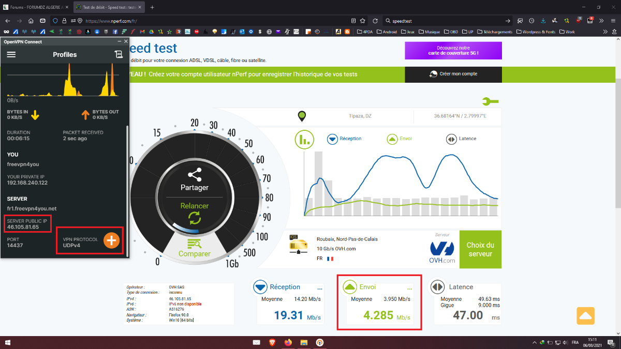Click the Créer mon compte button
The image size is (621, 349).
(453, 74)
